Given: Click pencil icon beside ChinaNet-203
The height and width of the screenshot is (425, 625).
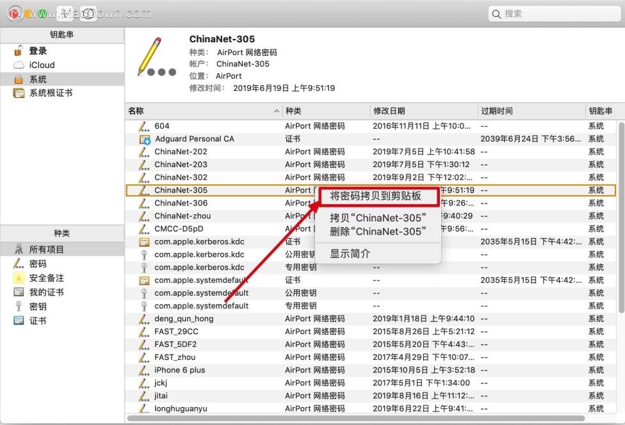Looking at the screenshot, I should [143, 164].
